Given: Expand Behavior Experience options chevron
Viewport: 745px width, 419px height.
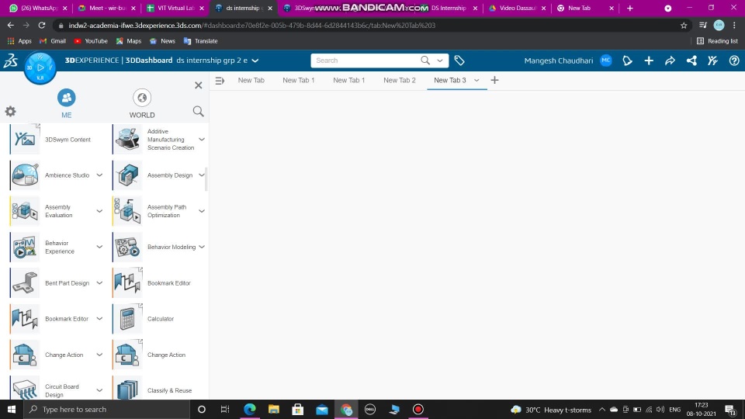Looking at the screenshot, I should pyautogui.click(x=99, y=247).
